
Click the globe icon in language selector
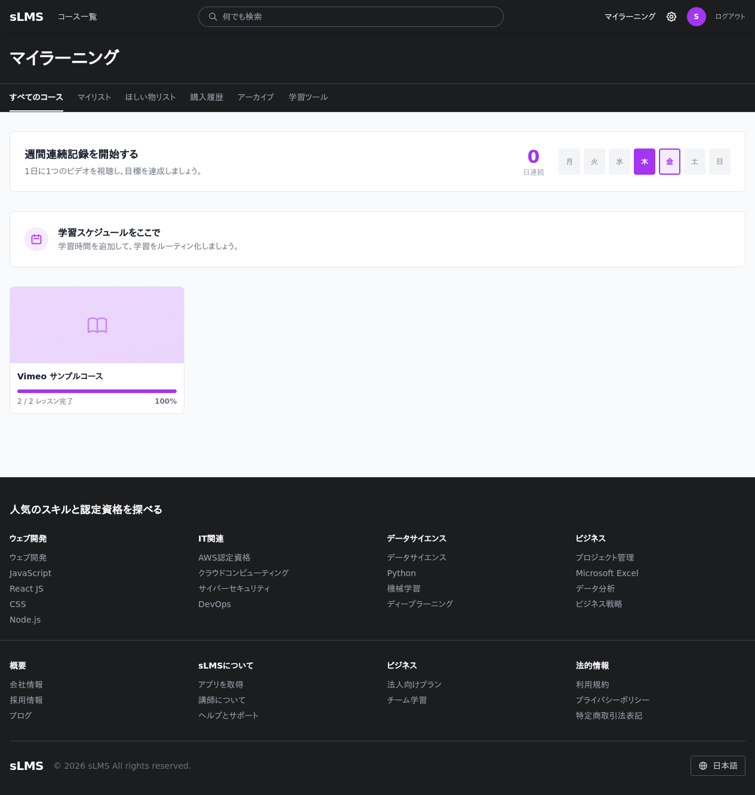point(703,766)
